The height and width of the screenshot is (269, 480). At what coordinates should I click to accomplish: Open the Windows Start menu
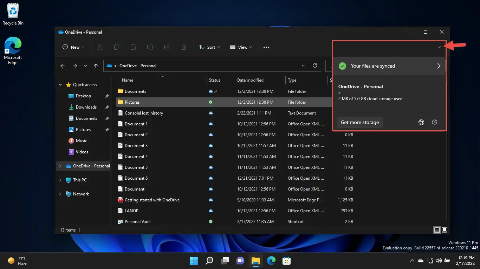[x=194, y=261]
